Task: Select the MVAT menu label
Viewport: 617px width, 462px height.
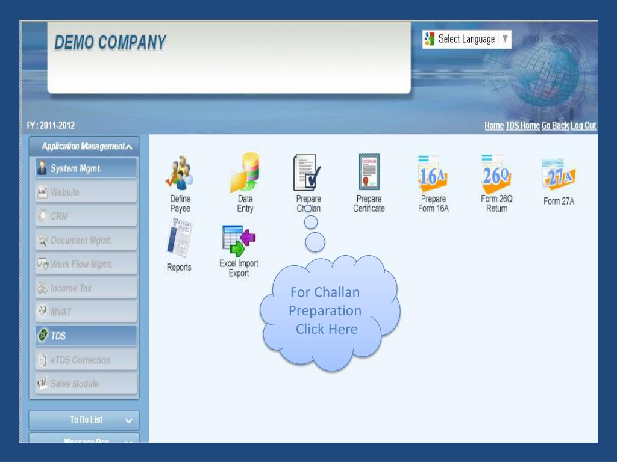Action: [x=61, y=312]
